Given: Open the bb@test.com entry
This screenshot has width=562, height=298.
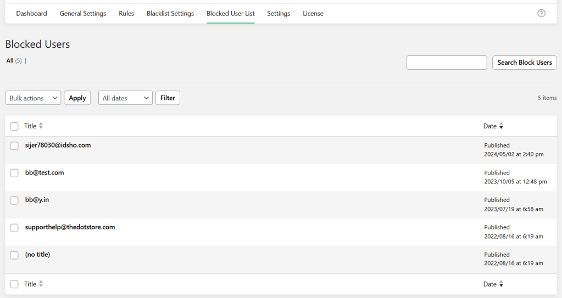Looking at the screenshot, I should click(x=44, y=172).
